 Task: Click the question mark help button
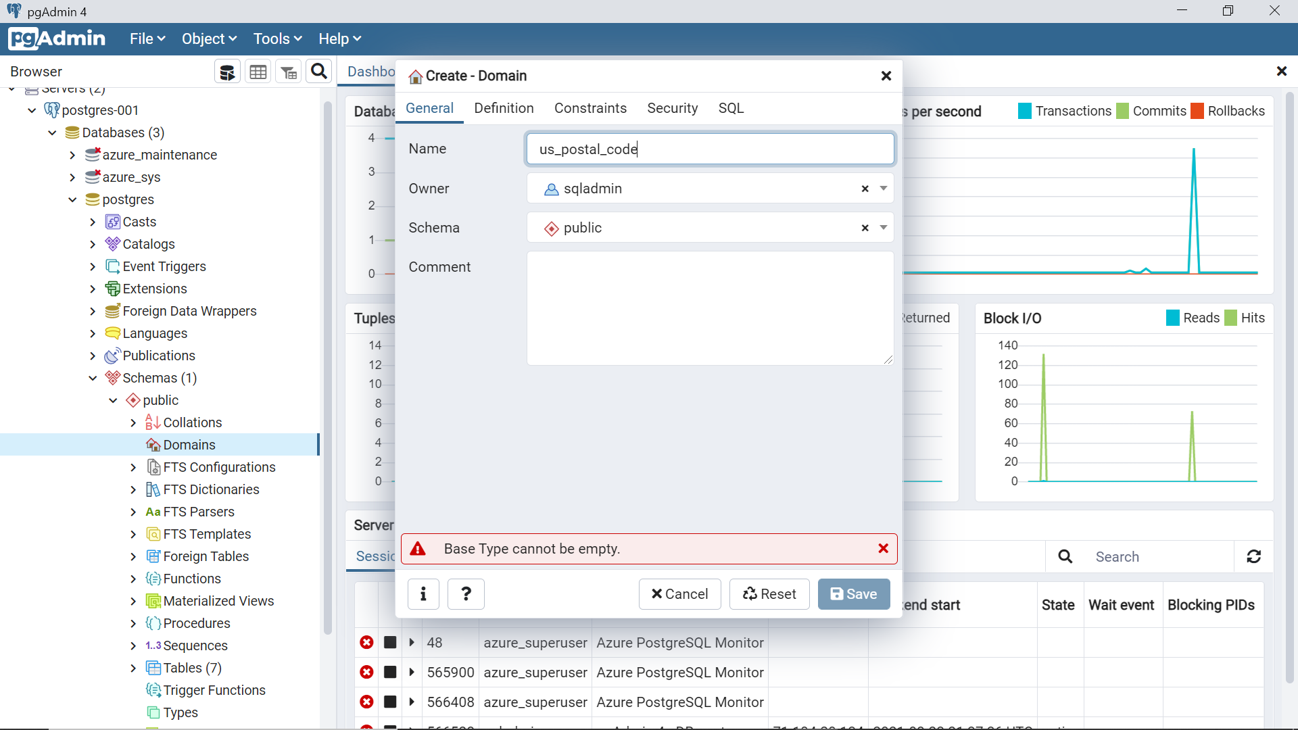466,594
